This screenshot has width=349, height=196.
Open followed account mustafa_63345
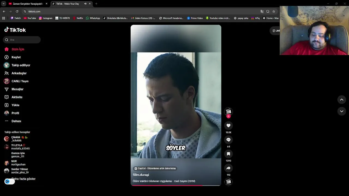pyautogui.click(x=17, y=147)
